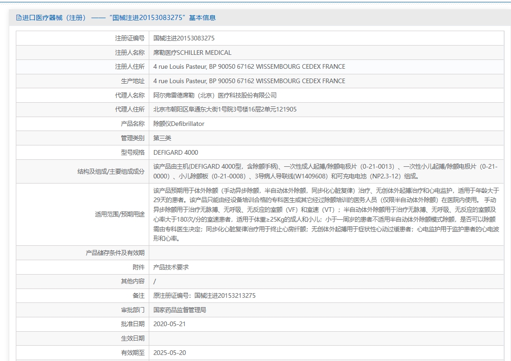
Task: Click the address value in 注册人住所 row
Action: (x=249, y=66)
